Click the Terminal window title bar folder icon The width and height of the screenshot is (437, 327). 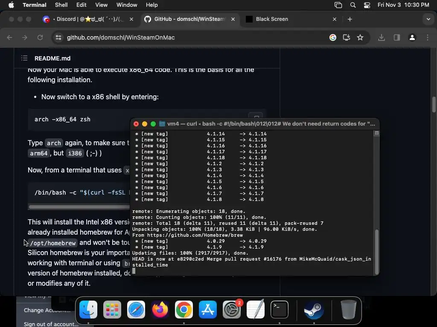(162, 124)
